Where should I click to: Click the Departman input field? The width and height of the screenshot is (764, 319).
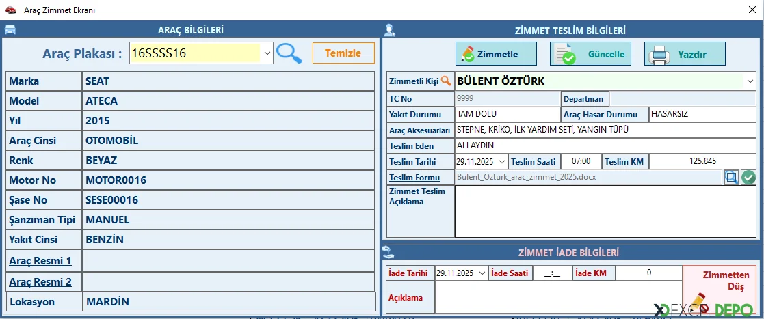click(x=683, y=99)
